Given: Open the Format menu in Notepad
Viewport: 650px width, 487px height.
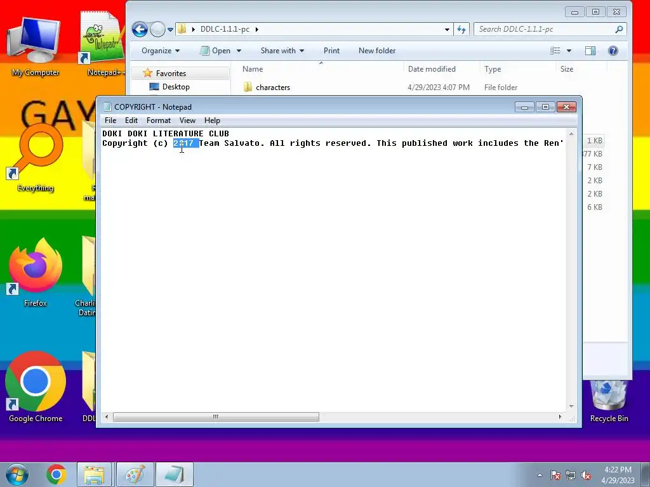Looking at the screenshot, I should (x=158, y=120).
